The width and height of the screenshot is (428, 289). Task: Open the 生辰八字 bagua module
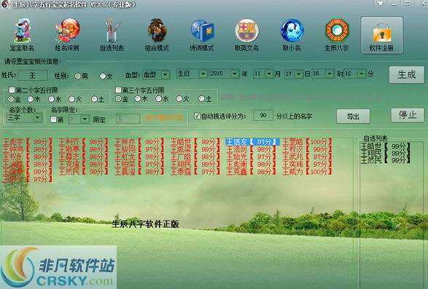point(337,35)
